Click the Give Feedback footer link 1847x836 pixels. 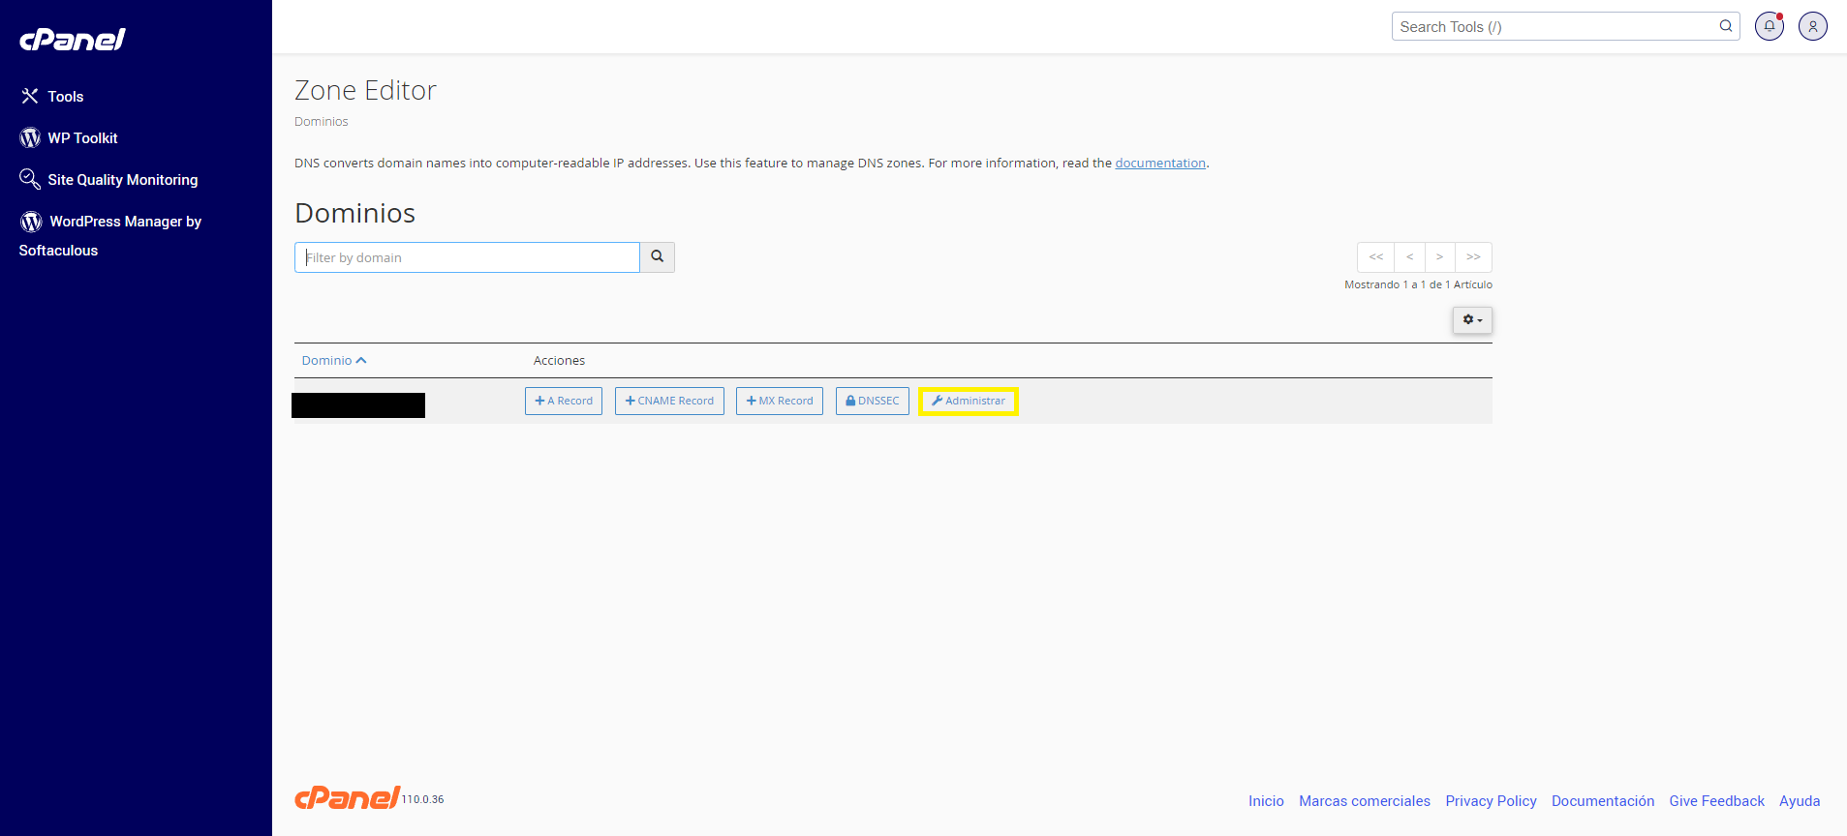click(1716, 801)
